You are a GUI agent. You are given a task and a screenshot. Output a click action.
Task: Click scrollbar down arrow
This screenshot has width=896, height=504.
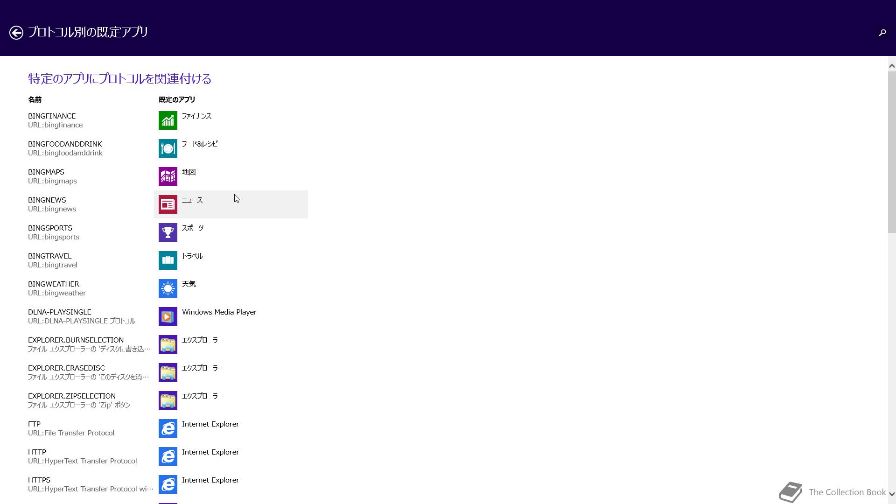(x=892, y=494)
